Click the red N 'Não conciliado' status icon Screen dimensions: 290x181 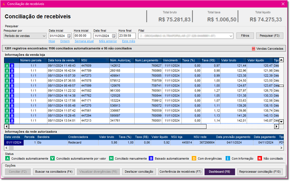pos(260,159)
